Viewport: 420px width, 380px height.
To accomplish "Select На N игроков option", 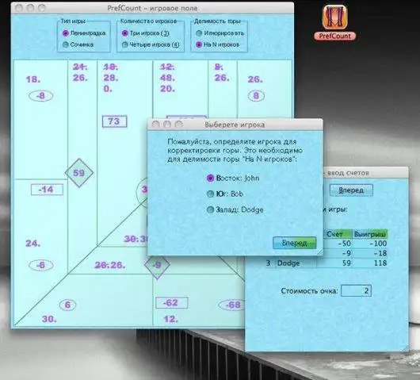I will tap(217, 44).
